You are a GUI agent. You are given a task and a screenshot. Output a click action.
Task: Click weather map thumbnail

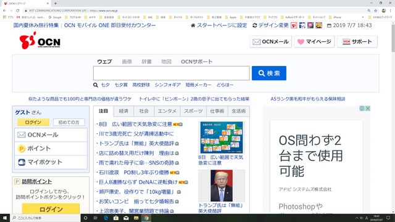click(x=222, y=138)
